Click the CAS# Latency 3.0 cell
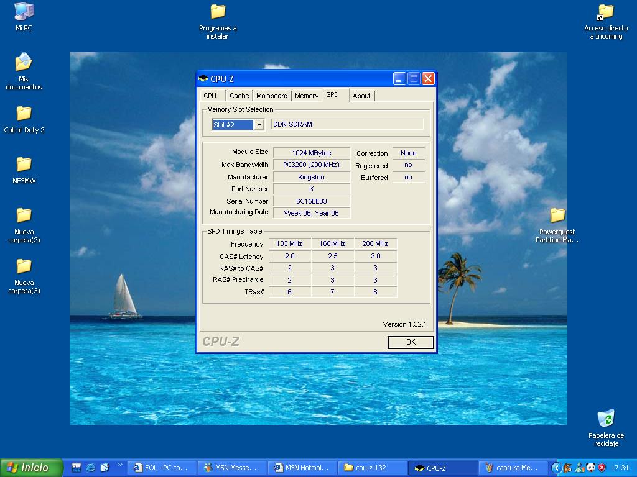The width and height of the screenshot is (637, 477). pos(376,256)
